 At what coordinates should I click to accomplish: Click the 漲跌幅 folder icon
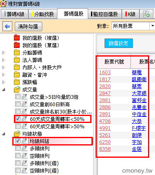tap(17, 82)
